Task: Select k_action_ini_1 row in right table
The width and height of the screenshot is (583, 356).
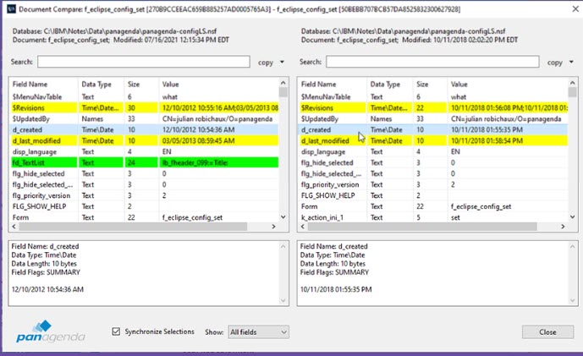Action: point(433,217)
